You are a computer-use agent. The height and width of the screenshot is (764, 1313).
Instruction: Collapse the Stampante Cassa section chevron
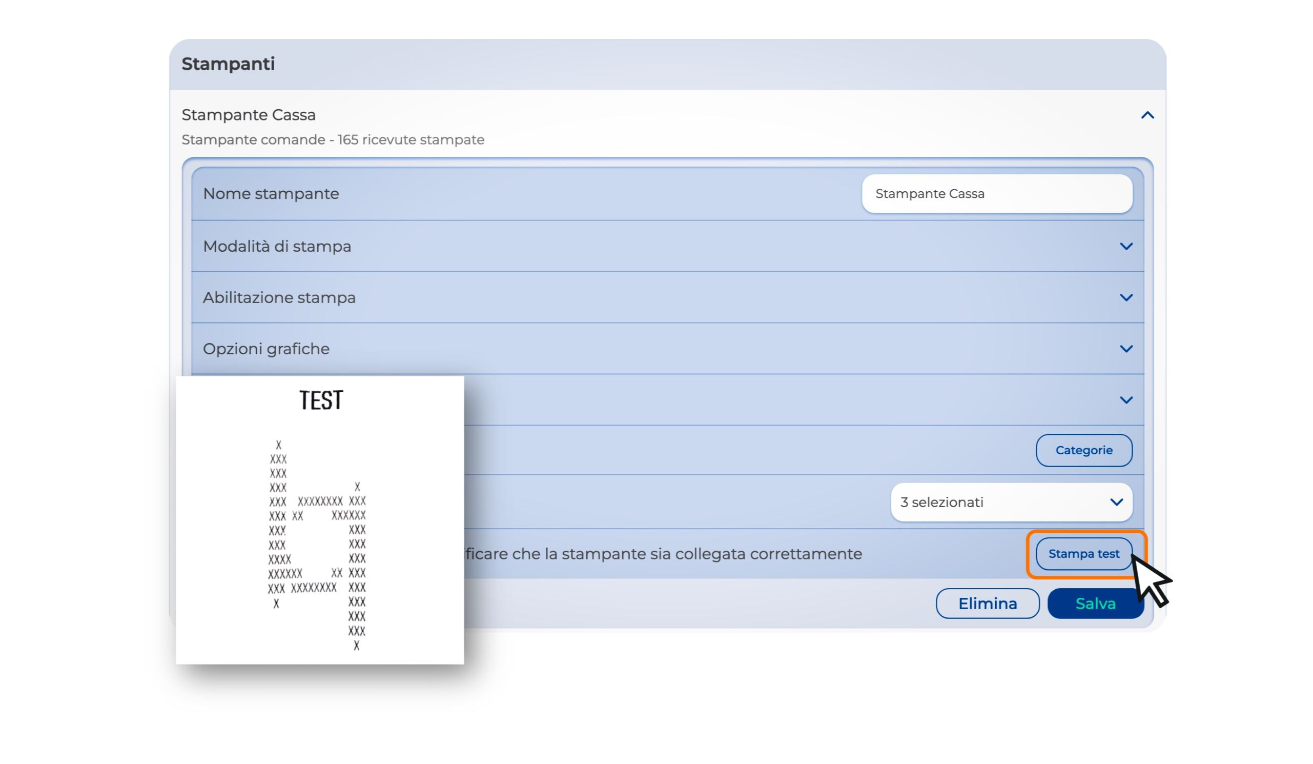(x=1147, y=115)
